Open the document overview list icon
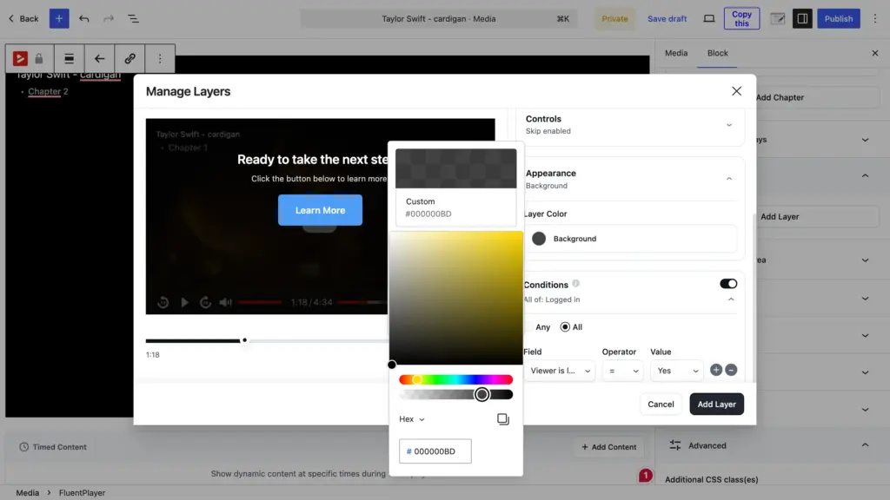890x500 pixels. tap(133, 19)
